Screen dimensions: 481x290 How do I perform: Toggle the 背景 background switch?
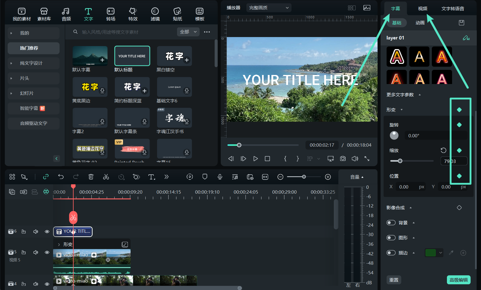[x=391, y=223]
